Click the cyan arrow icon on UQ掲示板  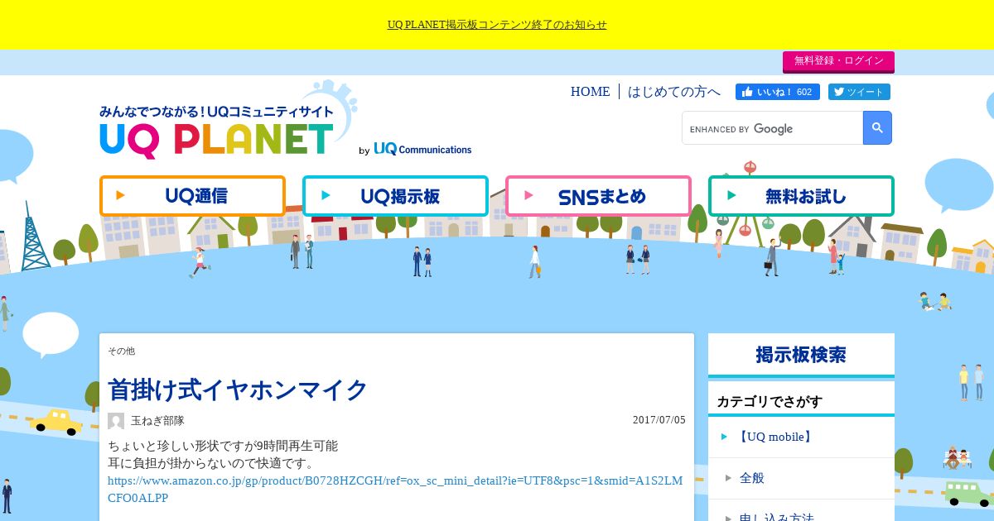[x=326, y=196]
